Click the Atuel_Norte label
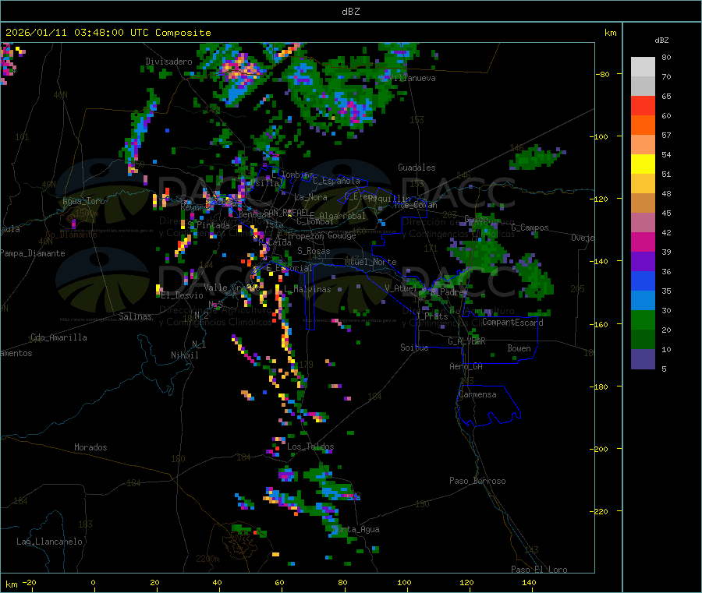702x593 pixels. coord(370,262)
